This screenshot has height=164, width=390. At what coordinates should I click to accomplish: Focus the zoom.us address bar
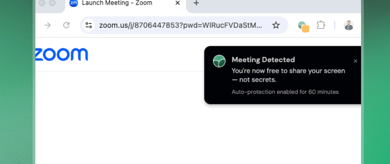point(180,25)
